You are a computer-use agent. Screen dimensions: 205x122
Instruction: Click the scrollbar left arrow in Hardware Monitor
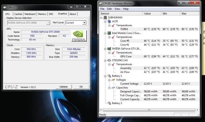coord(101,110)
